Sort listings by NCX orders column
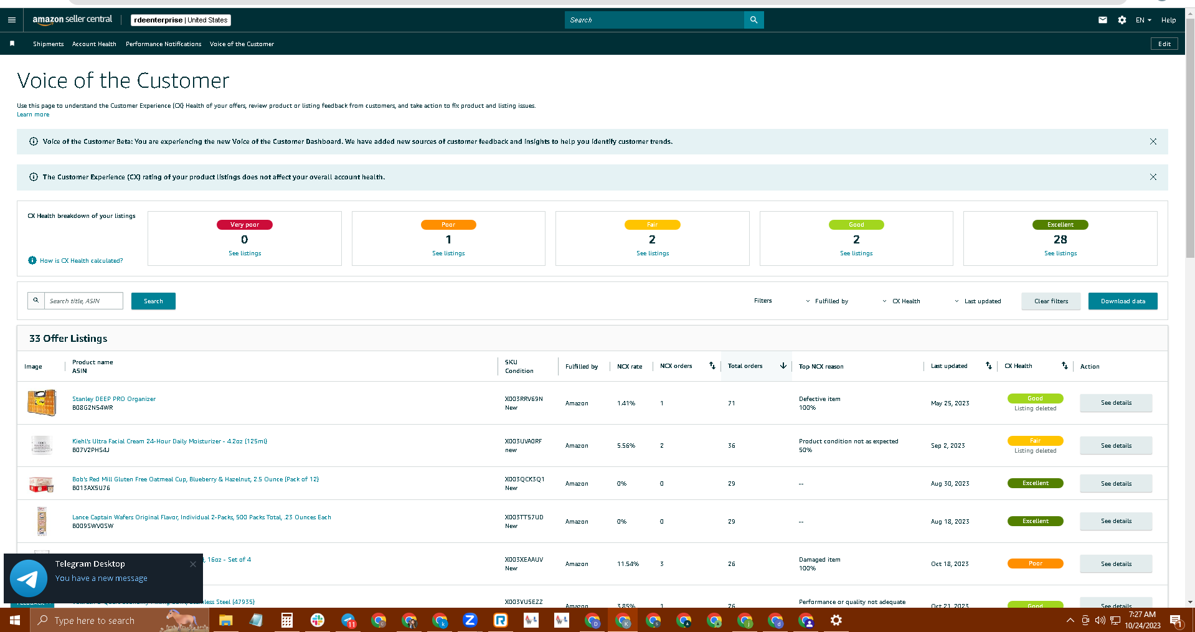 pyautogui.click(x=712, y=366)
